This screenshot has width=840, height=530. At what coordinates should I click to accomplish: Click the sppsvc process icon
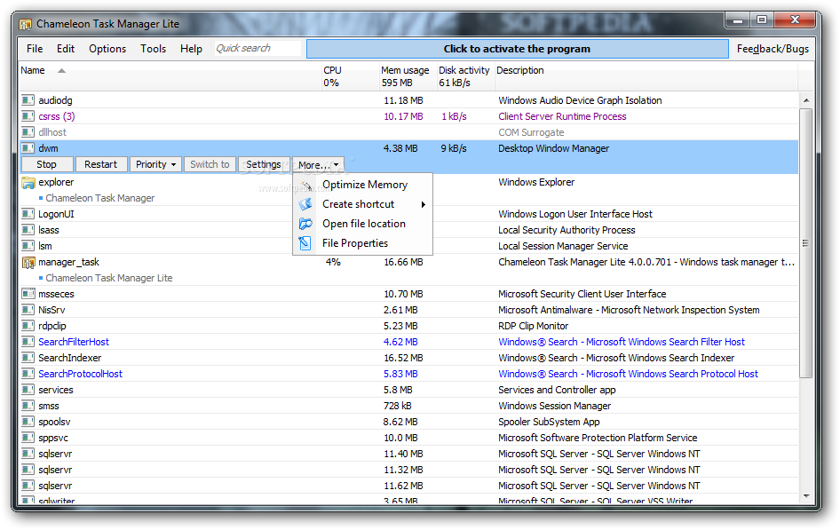click(x=28, y=438)
